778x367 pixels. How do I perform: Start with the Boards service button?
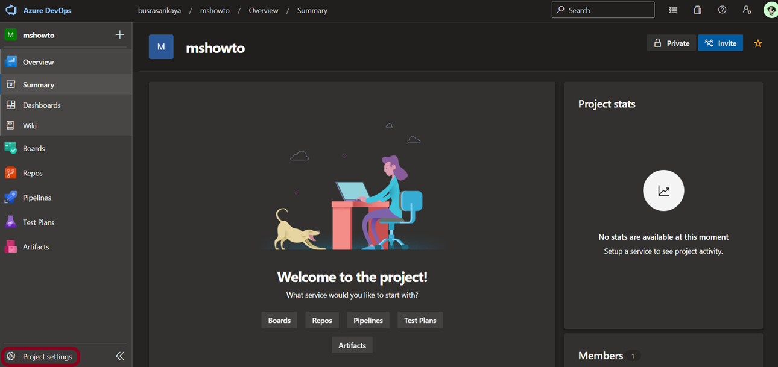(279, 320)
